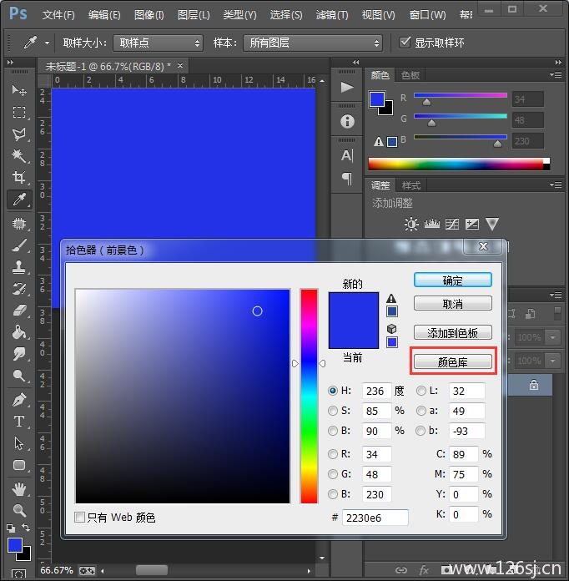This screenshot has height=581, width=569.
Task: Open the Sample Size dropdown
Action: [x=159, y=43]
